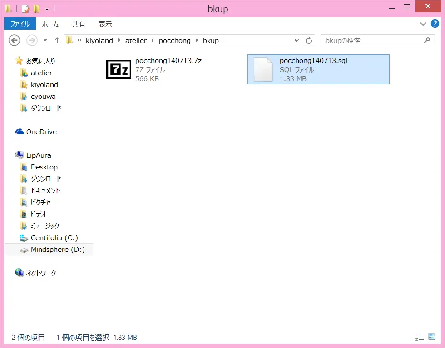
Task: Click the folder icon in the address bar
Action: 69,40
